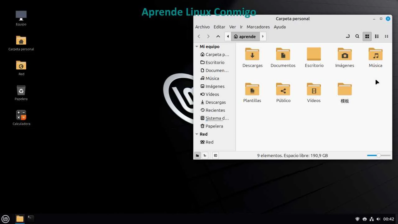398x224 pixels.
Task: Show earlier path with left path arrow
Action: [228, 36]
